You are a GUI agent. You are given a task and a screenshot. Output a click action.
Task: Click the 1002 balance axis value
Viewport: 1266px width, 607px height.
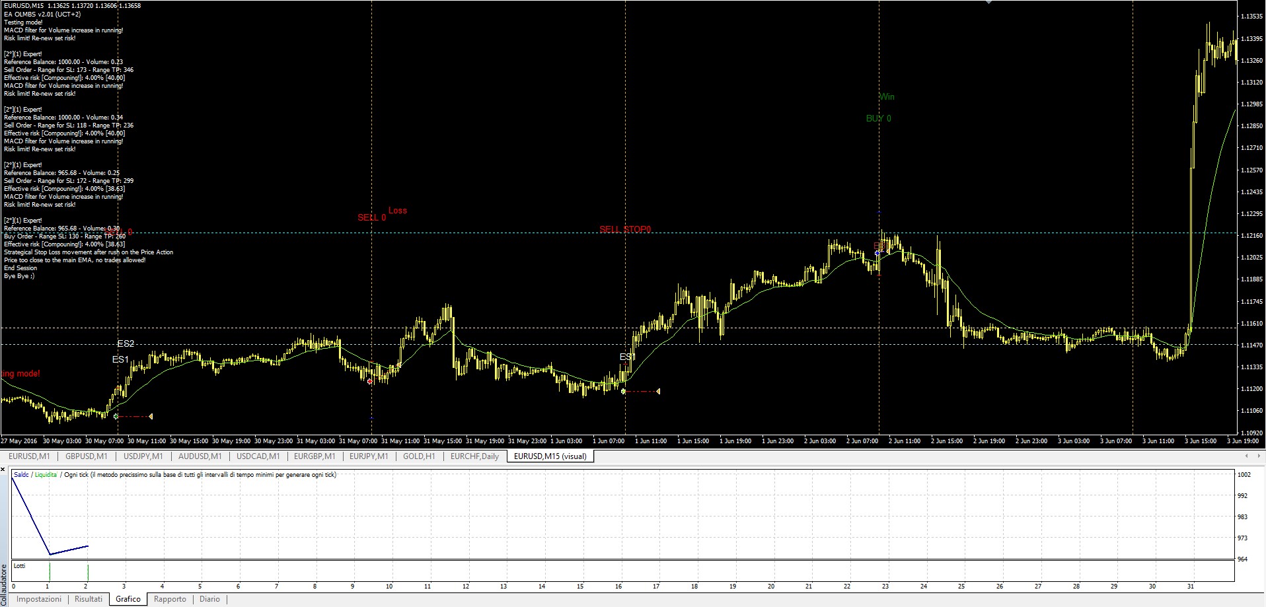(x=1244, y=474)
